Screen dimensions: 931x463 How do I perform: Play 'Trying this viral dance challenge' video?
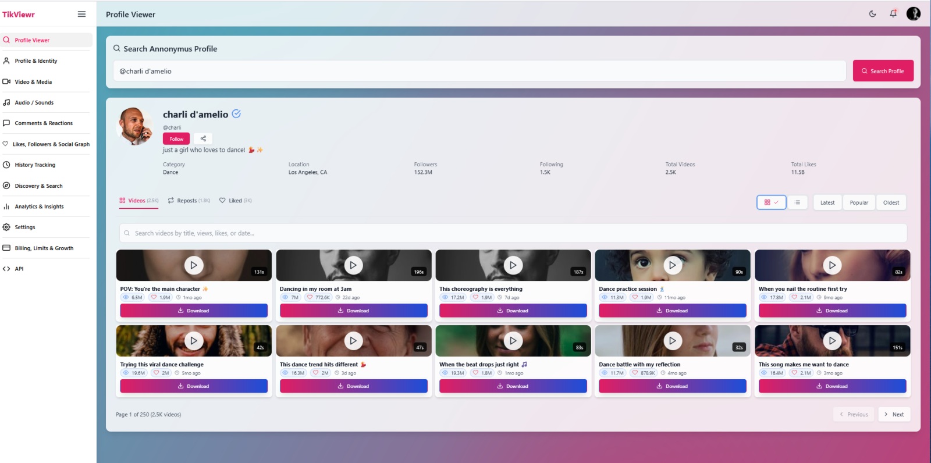coord(194,341)
